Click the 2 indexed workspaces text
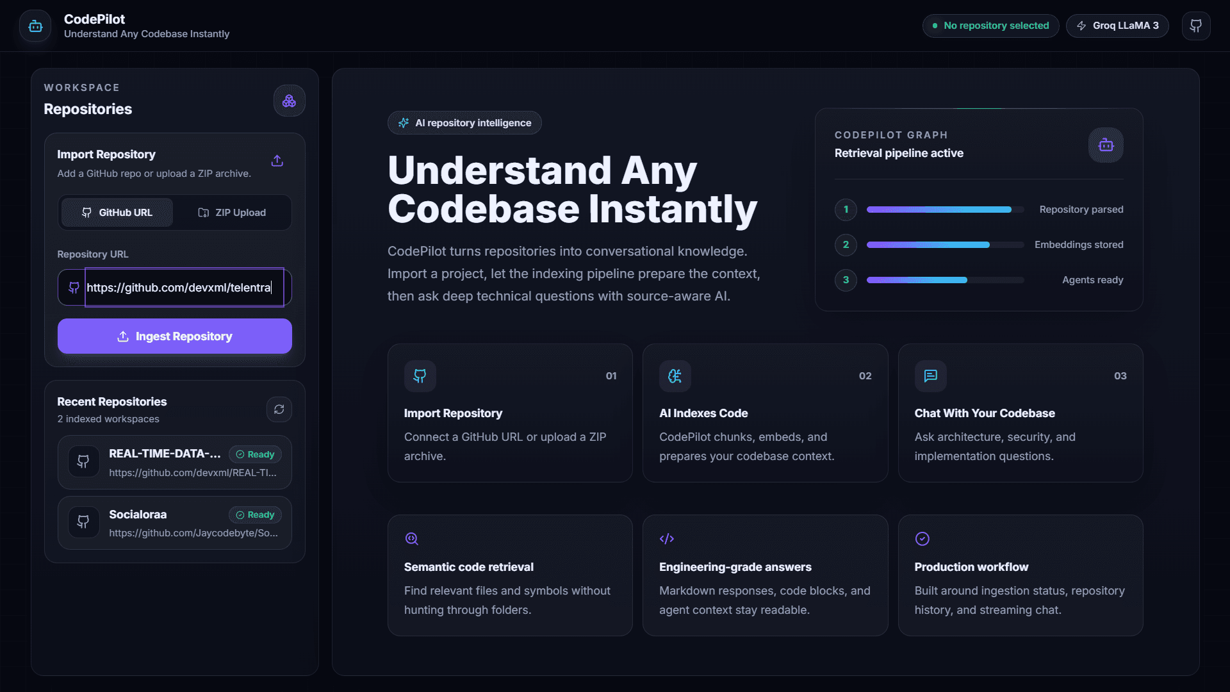This screenshot has height=692, width=1230. [x=108, y=419]
